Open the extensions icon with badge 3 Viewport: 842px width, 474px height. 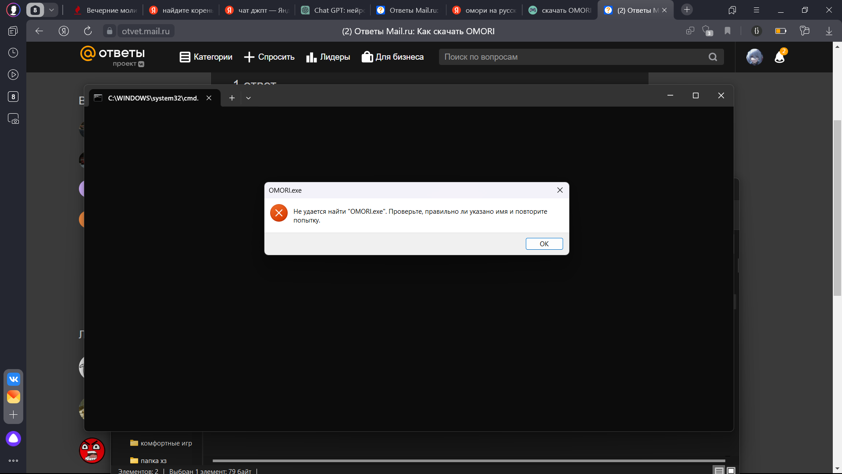707,31
